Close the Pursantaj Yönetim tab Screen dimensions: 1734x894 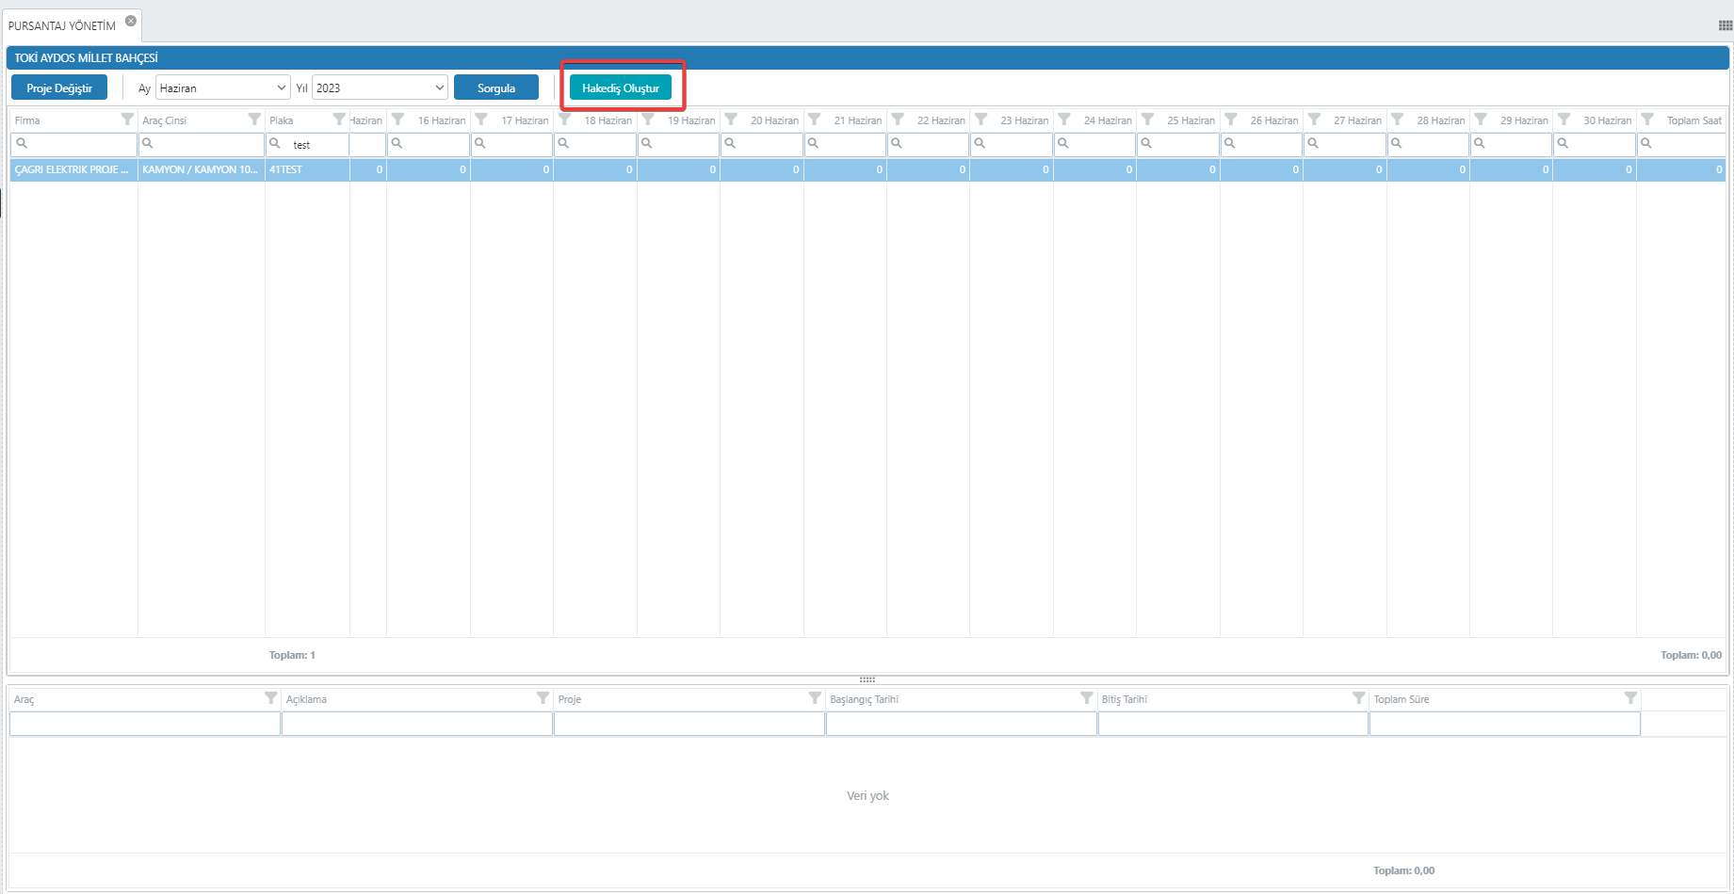[x=131, y=21]
